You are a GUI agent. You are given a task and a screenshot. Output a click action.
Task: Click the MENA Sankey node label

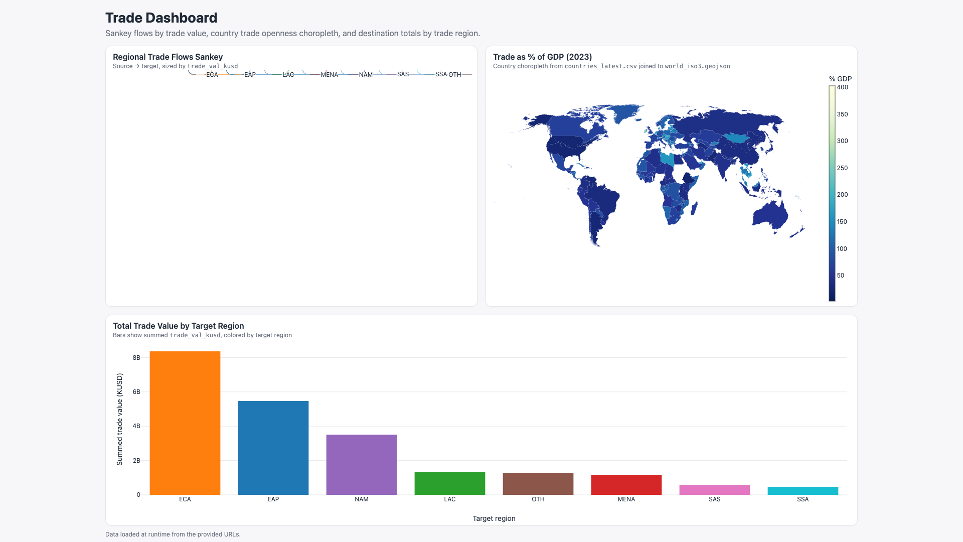pyautogui.click(x=329, y=75)
